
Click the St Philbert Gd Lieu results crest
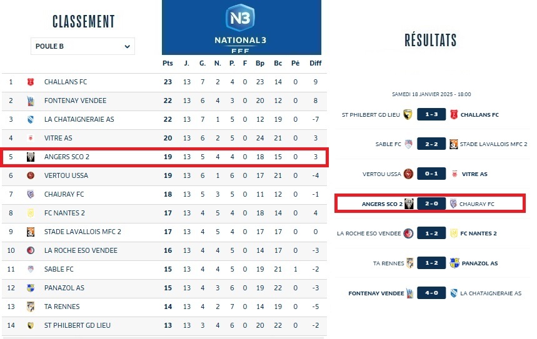[408, 115]
